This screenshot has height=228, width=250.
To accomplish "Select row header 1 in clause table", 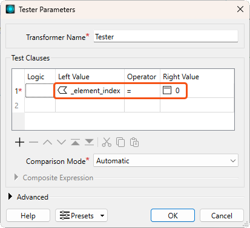I will pyautogui.click(x=18, y=91).
